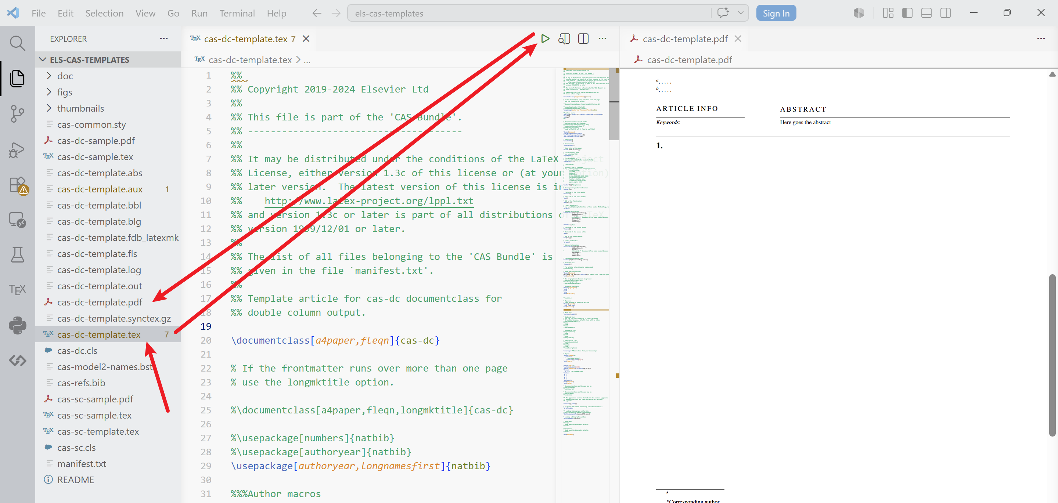Click the VS Code logo icon

pyautogui.click(x=13, y=13)
